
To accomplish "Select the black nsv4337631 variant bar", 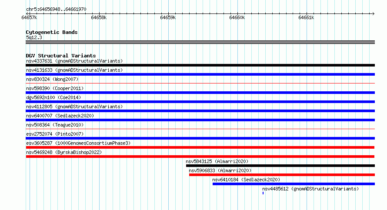I will pyautogui.click(x=200, y=65).
